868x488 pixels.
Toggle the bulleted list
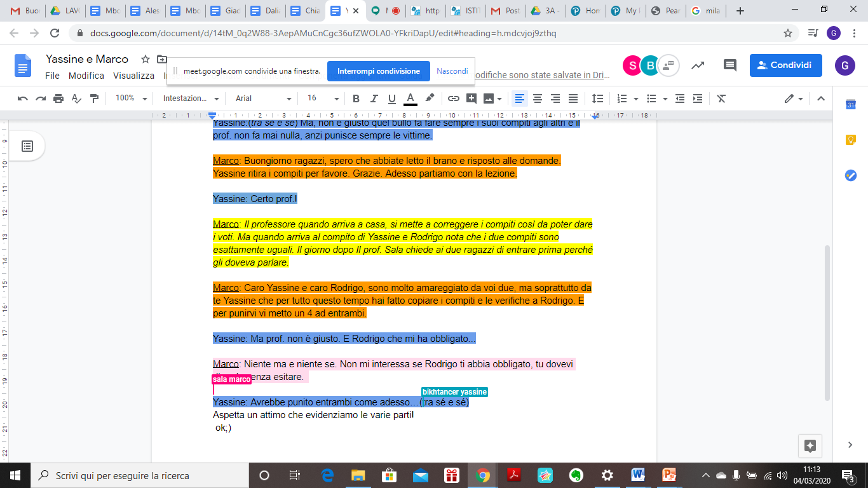[x=651, y=98]
